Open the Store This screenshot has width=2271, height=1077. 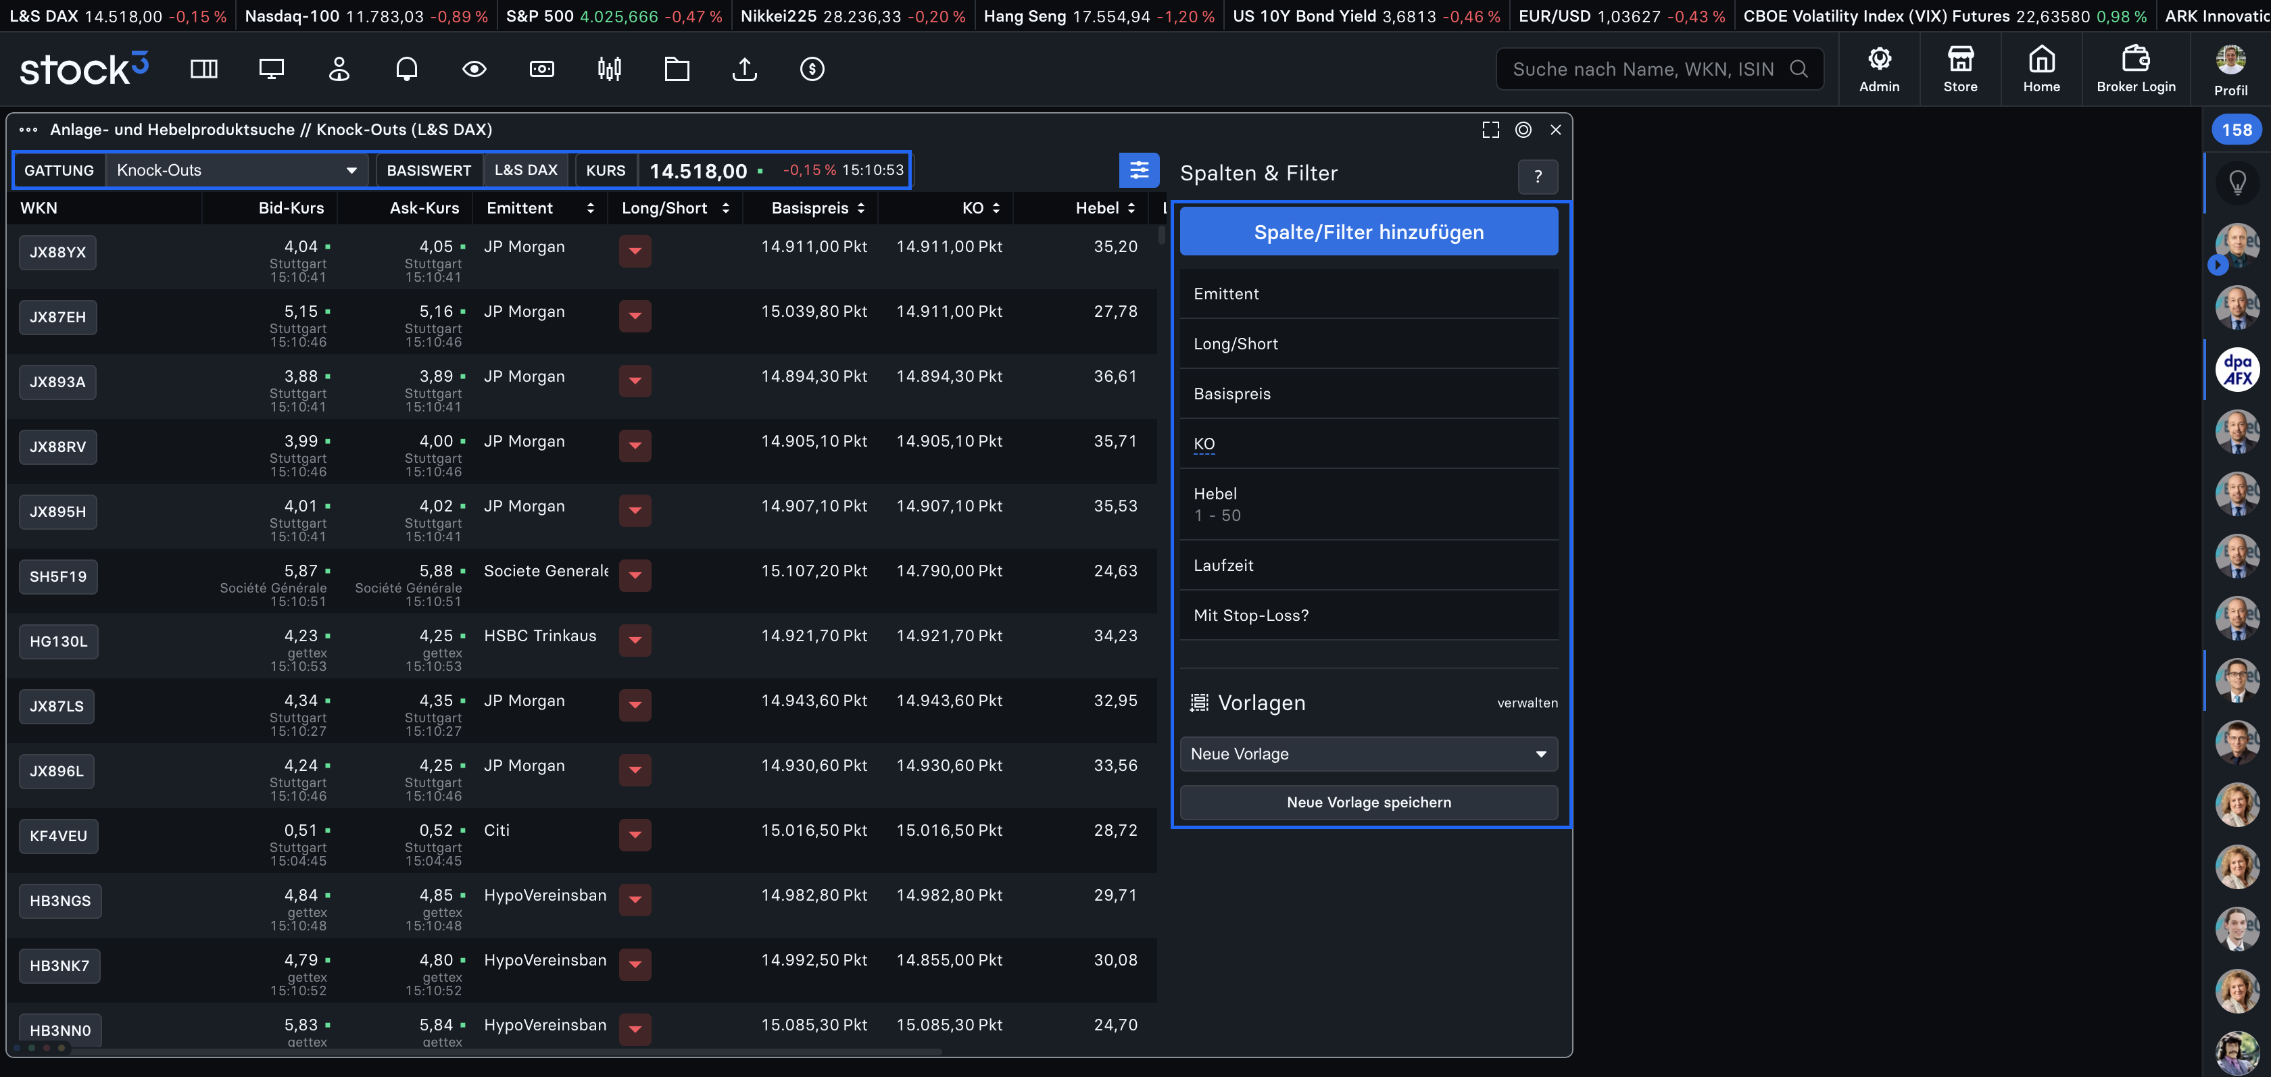pyautogui.click(x=1960, y=69)
